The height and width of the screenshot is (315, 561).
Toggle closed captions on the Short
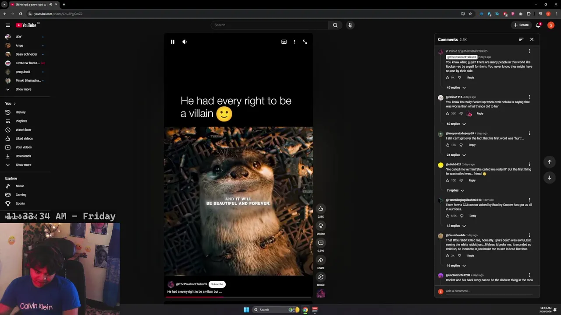(x=284, y=42)
